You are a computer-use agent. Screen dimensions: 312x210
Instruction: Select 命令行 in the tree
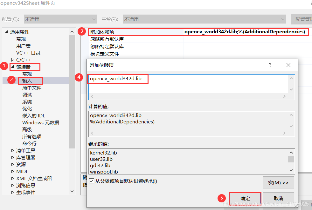pos(30,143)
